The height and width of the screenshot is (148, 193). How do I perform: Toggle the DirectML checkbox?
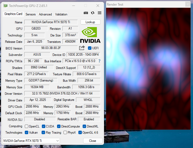84,126
